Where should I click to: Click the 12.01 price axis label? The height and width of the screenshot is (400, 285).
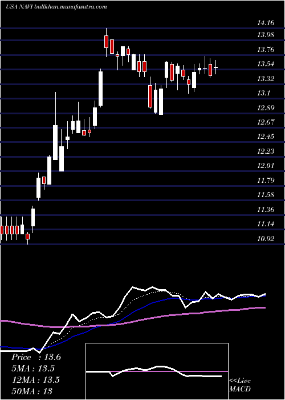tap(266, 166)
